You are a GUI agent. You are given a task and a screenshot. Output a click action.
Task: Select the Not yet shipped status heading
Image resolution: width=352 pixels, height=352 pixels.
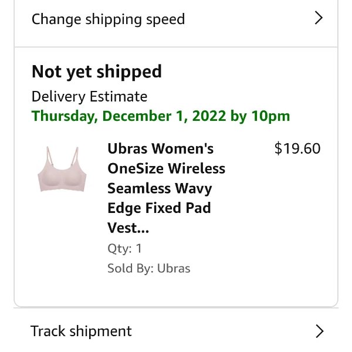[97, 72]
